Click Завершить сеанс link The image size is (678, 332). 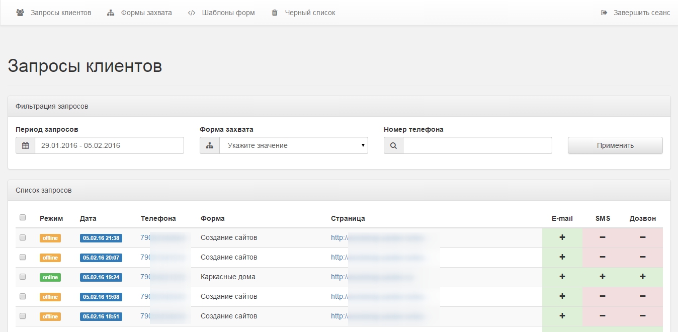coord(641,13)
